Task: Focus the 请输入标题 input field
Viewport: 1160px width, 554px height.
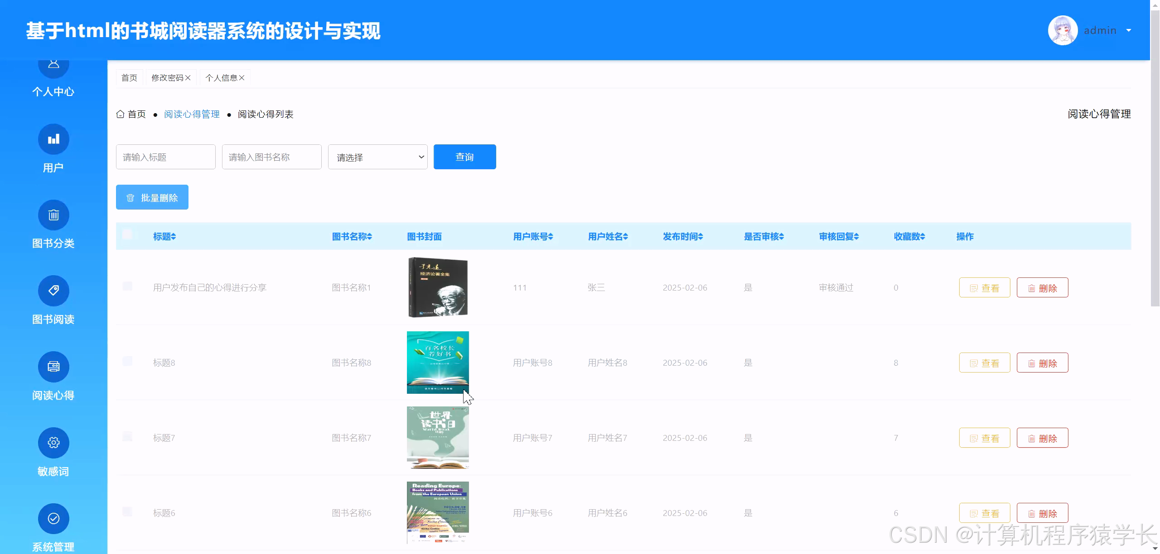Action: [x=166, y=157]
